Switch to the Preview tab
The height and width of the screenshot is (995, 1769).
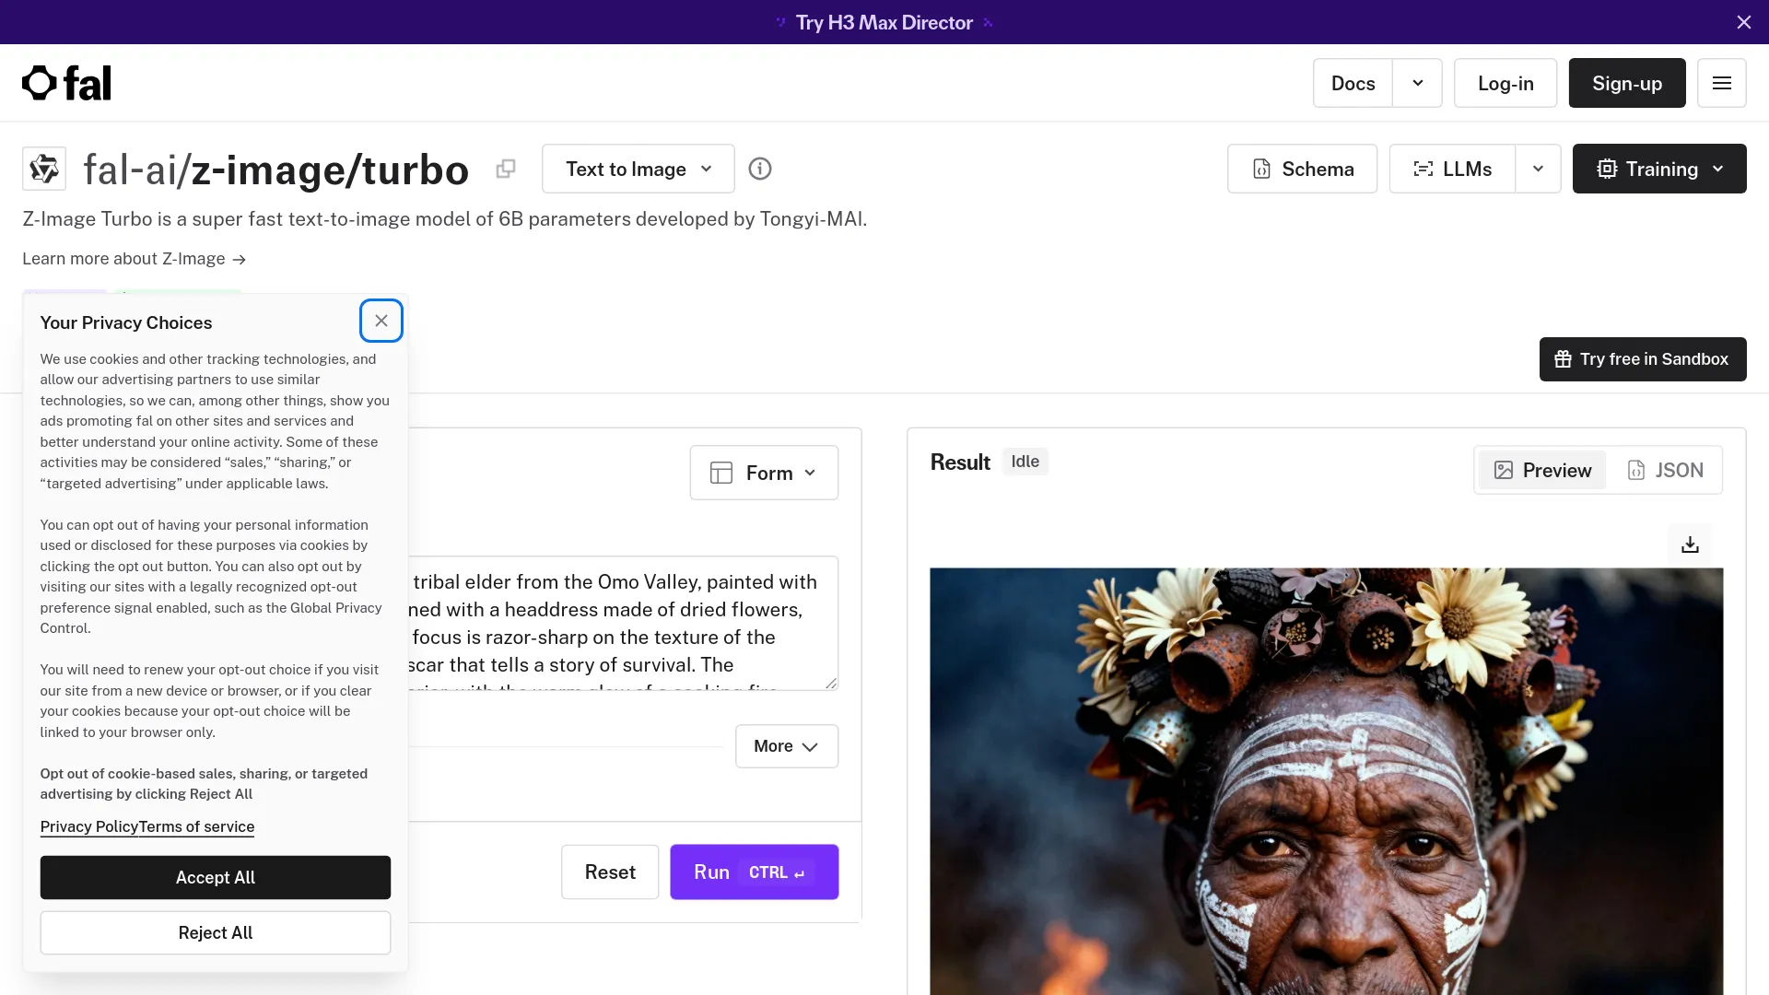click(1542, 470)
